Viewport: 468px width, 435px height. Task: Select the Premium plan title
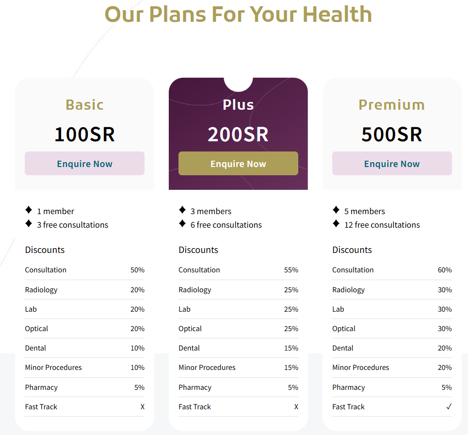click(x=391, y=105)
